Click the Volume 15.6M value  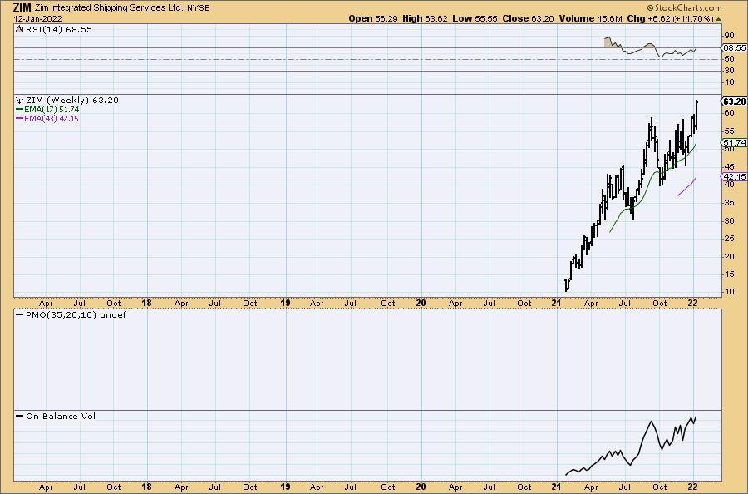click(x=591, y=18)
